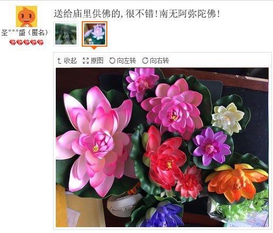273x233 pixels.
Task: Click the white lotus flower in the photo
Action: pos(227,118)
